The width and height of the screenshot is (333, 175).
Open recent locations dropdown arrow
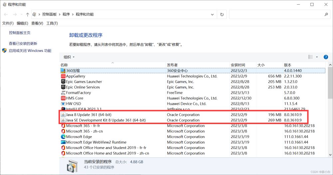pos(21,14)
